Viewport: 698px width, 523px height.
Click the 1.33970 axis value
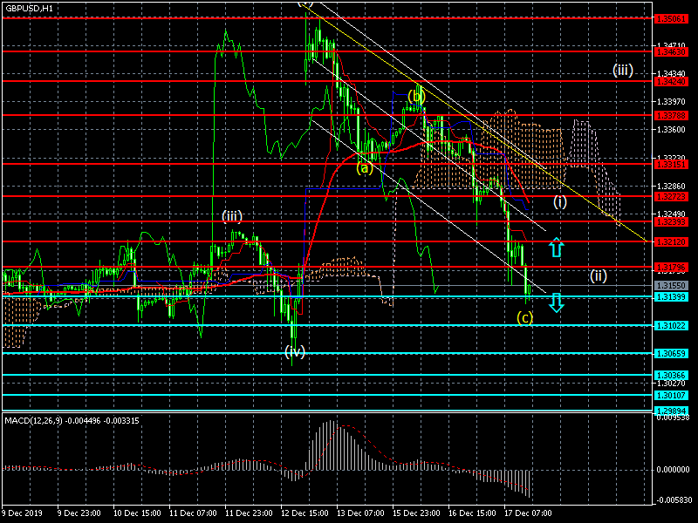(671, 102)
